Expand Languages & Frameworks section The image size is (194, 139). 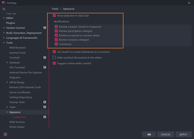[4, 38]
